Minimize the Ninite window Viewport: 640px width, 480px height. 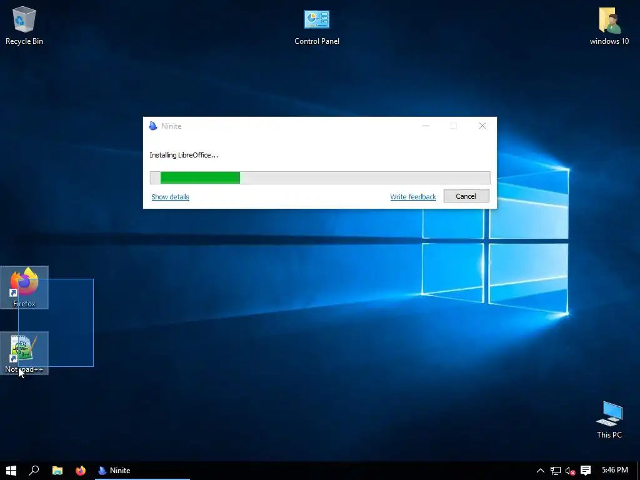click(426, 126)
